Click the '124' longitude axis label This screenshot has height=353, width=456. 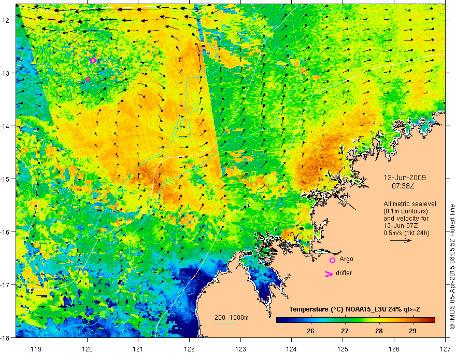[292, 349]
